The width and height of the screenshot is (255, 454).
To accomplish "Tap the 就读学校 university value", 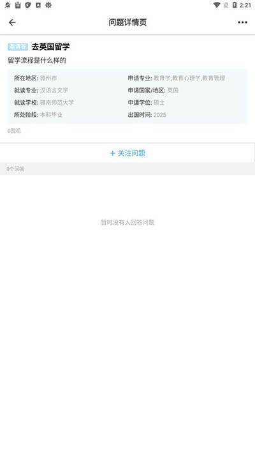I will pyautogui.click(x=57, y=103).
